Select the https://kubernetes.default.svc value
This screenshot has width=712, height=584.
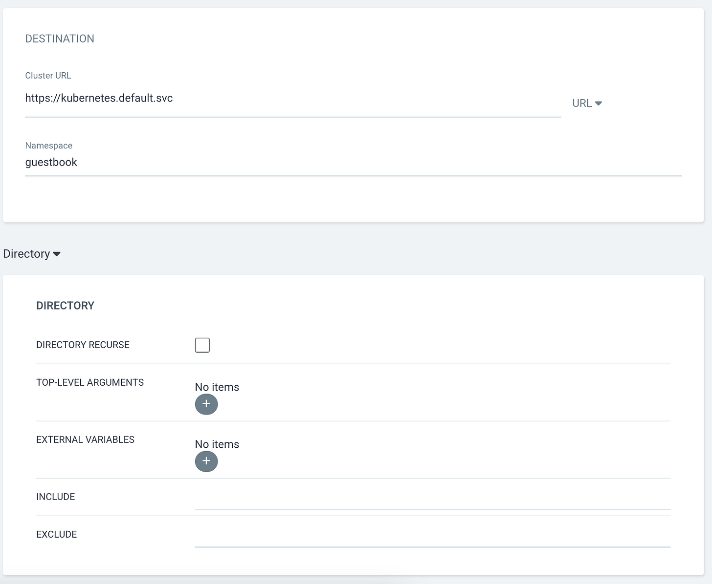99,98
